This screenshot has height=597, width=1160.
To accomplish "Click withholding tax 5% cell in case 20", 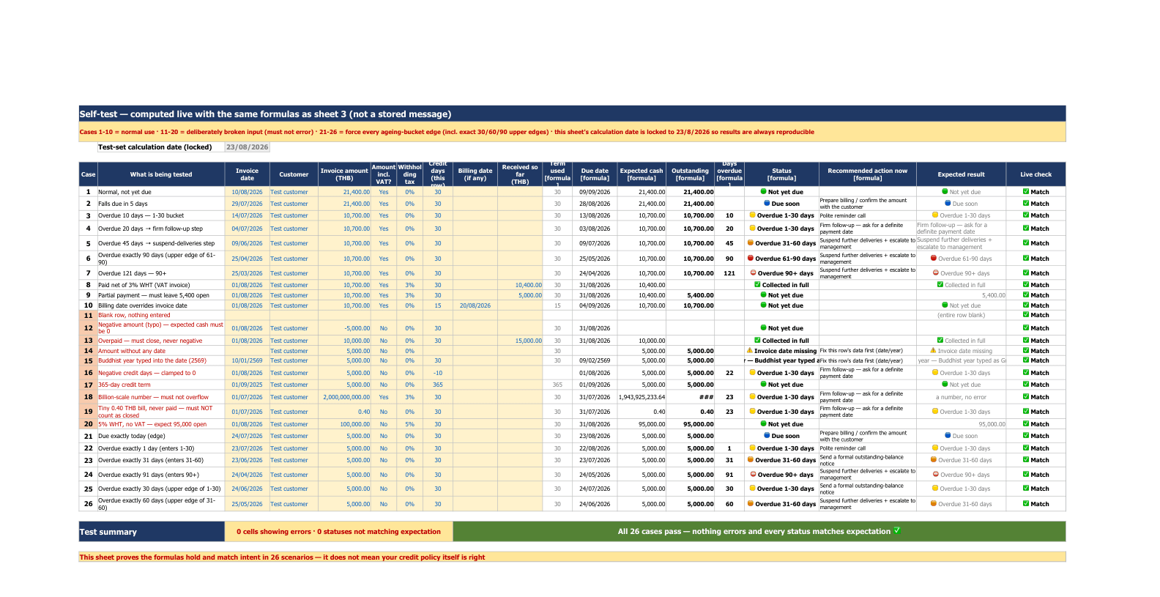I will [409, 424].
